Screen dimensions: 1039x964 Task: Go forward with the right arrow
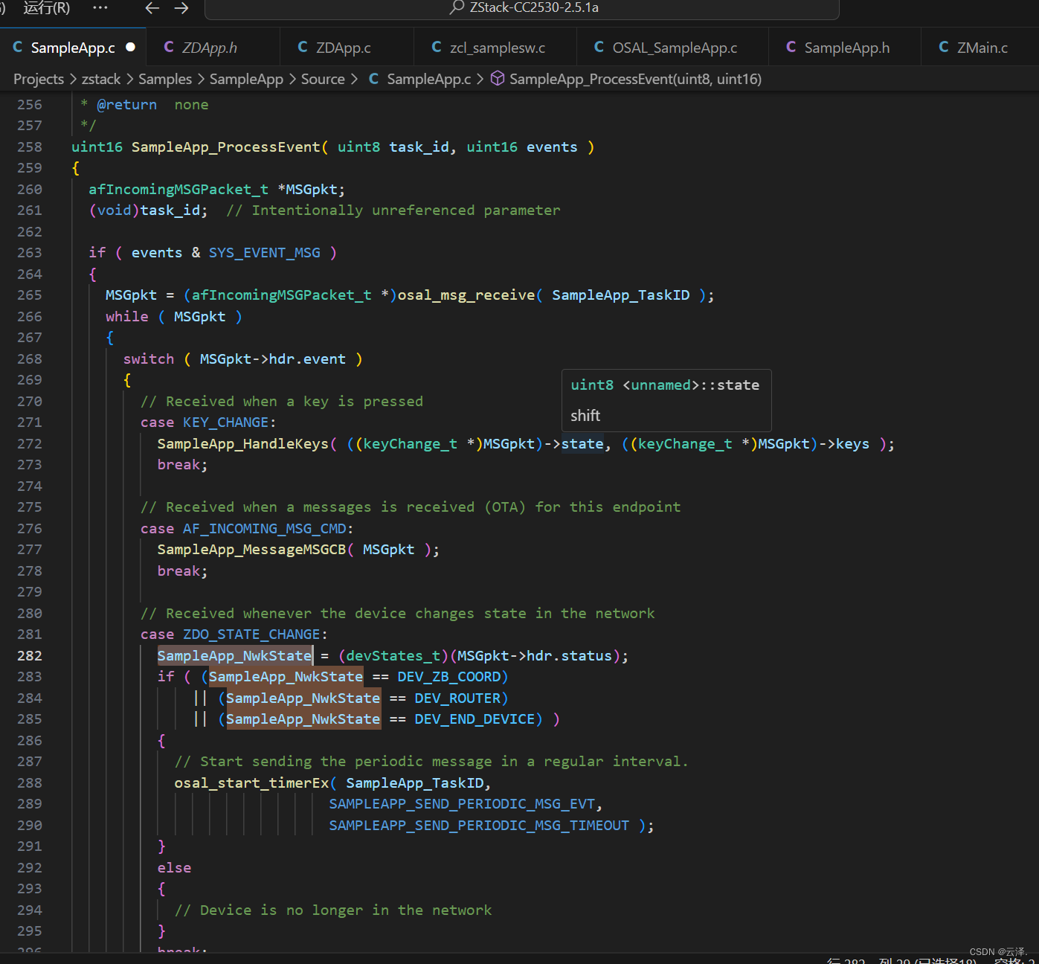click(181, 8)
